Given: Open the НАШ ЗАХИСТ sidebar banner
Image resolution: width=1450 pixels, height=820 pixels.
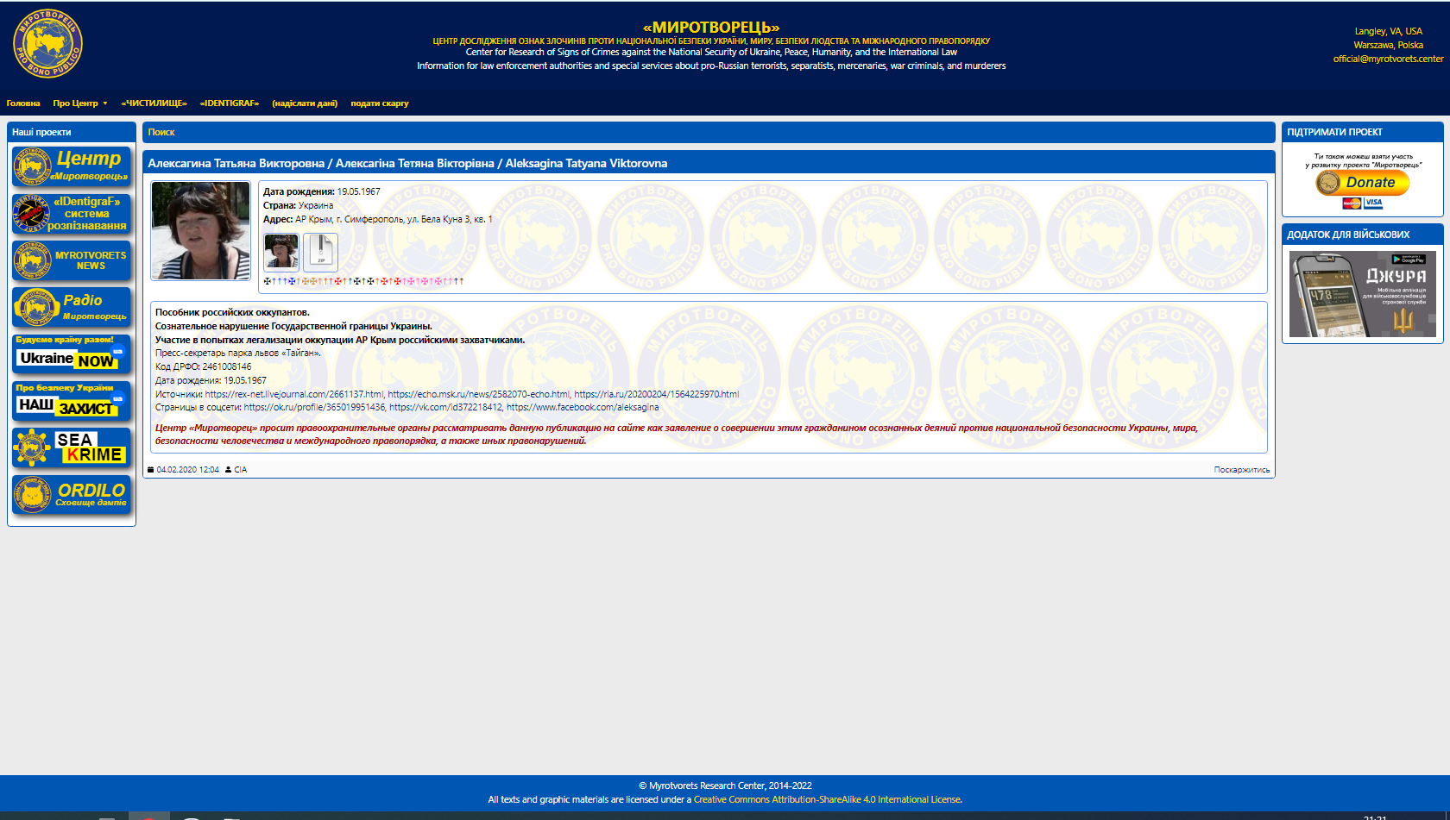Looking at the screenshot, I should (72, 401).
